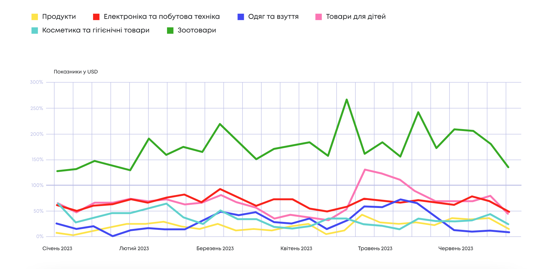Click the teal Косметика legend swatch
This screenshot has height=269, width=554.
click(35, 31)
